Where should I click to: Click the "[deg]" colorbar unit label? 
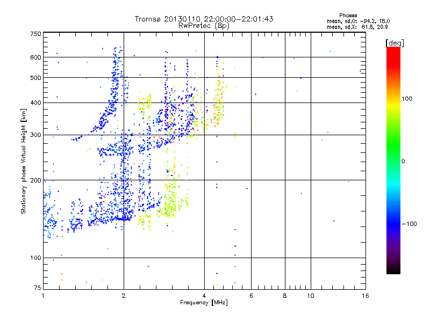pos(395,43)
